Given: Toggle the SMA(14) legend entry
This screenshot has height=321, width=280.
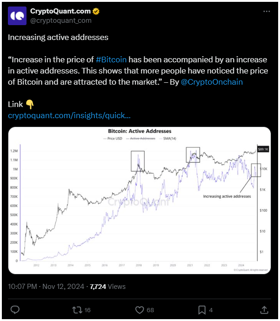Looking at the screenshot, I should tap(167, 139).
